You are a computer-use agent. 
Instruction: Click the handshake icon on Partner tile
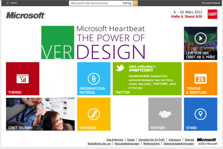(165, 114)
